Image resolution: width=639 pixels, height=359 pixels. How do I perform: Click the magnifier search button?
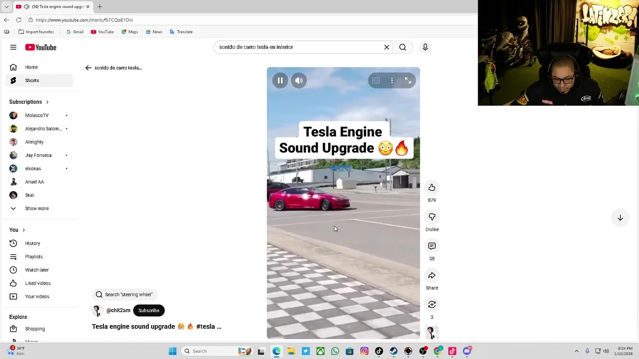[402, 47]
